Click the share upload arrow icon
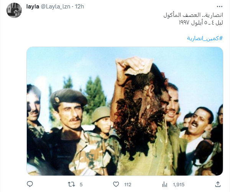The height and width of the screenshot is (192, 234). coord(218,184)
